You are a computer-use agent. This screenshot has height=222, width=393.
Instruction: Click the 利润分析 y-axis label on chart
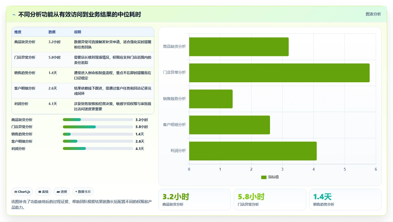(178, 151)
